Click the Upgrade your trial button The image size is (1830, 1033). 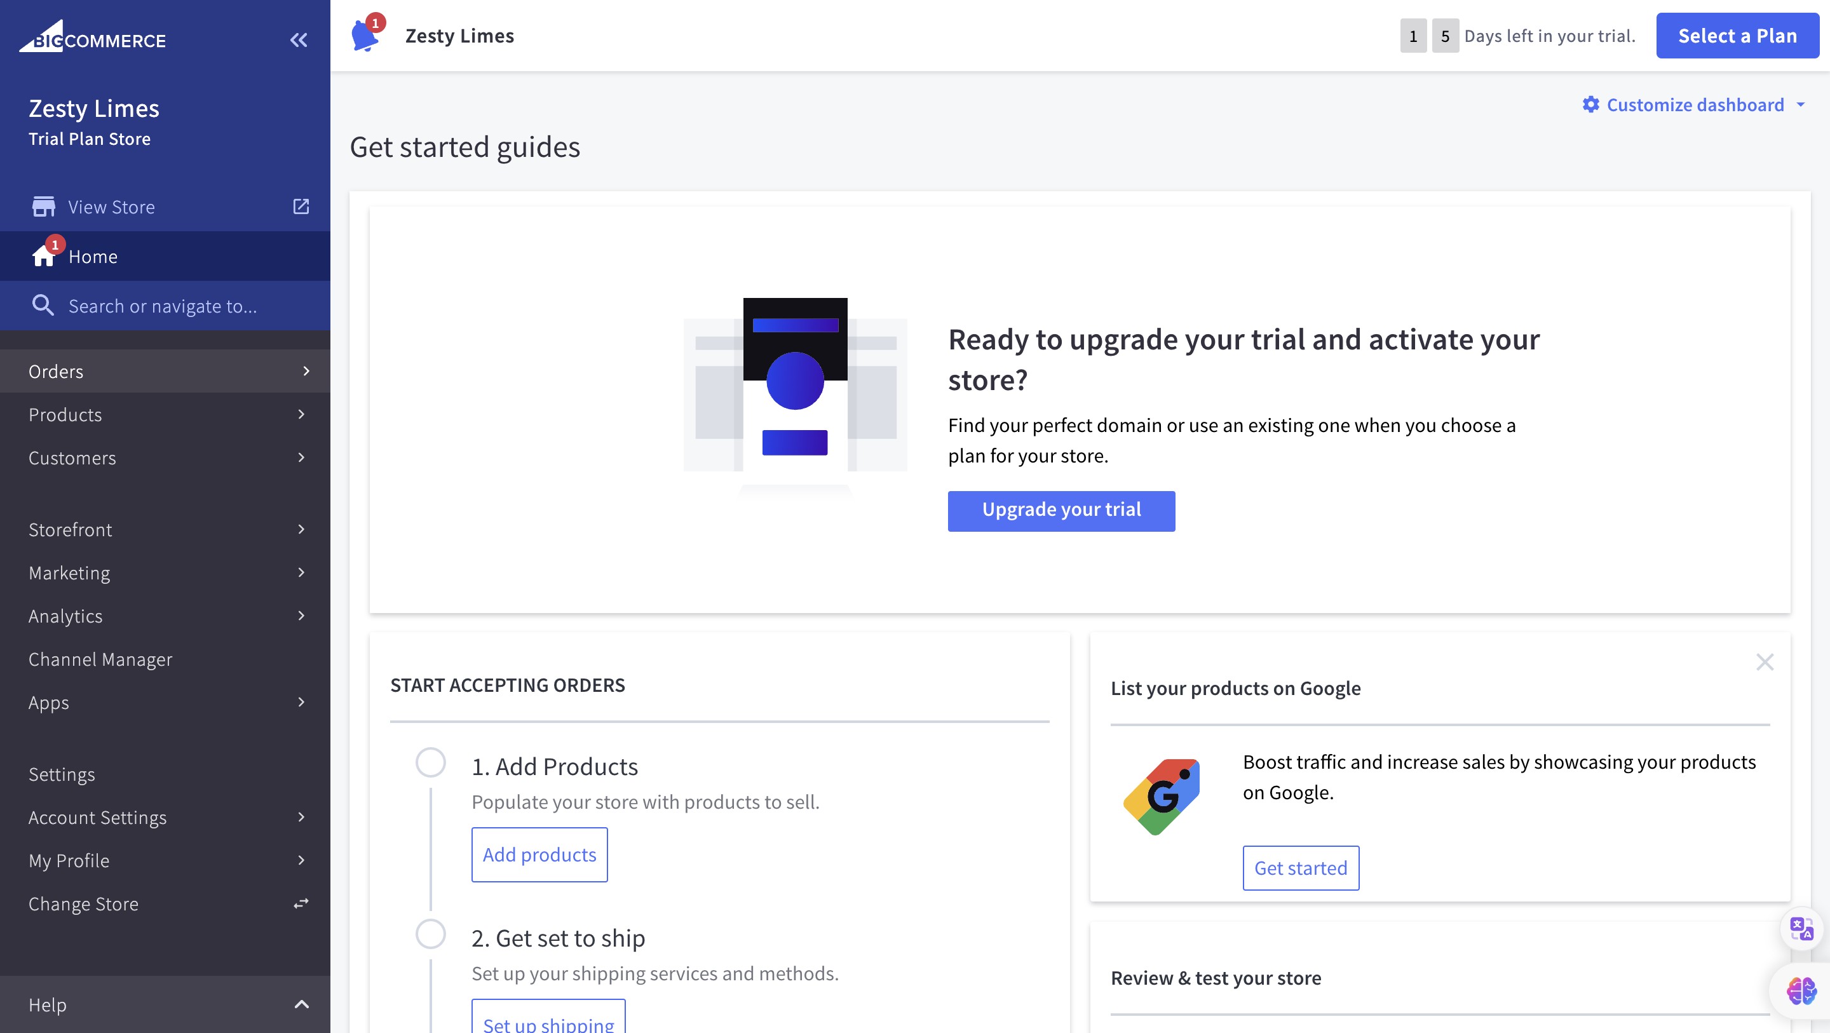(1061, 510)
